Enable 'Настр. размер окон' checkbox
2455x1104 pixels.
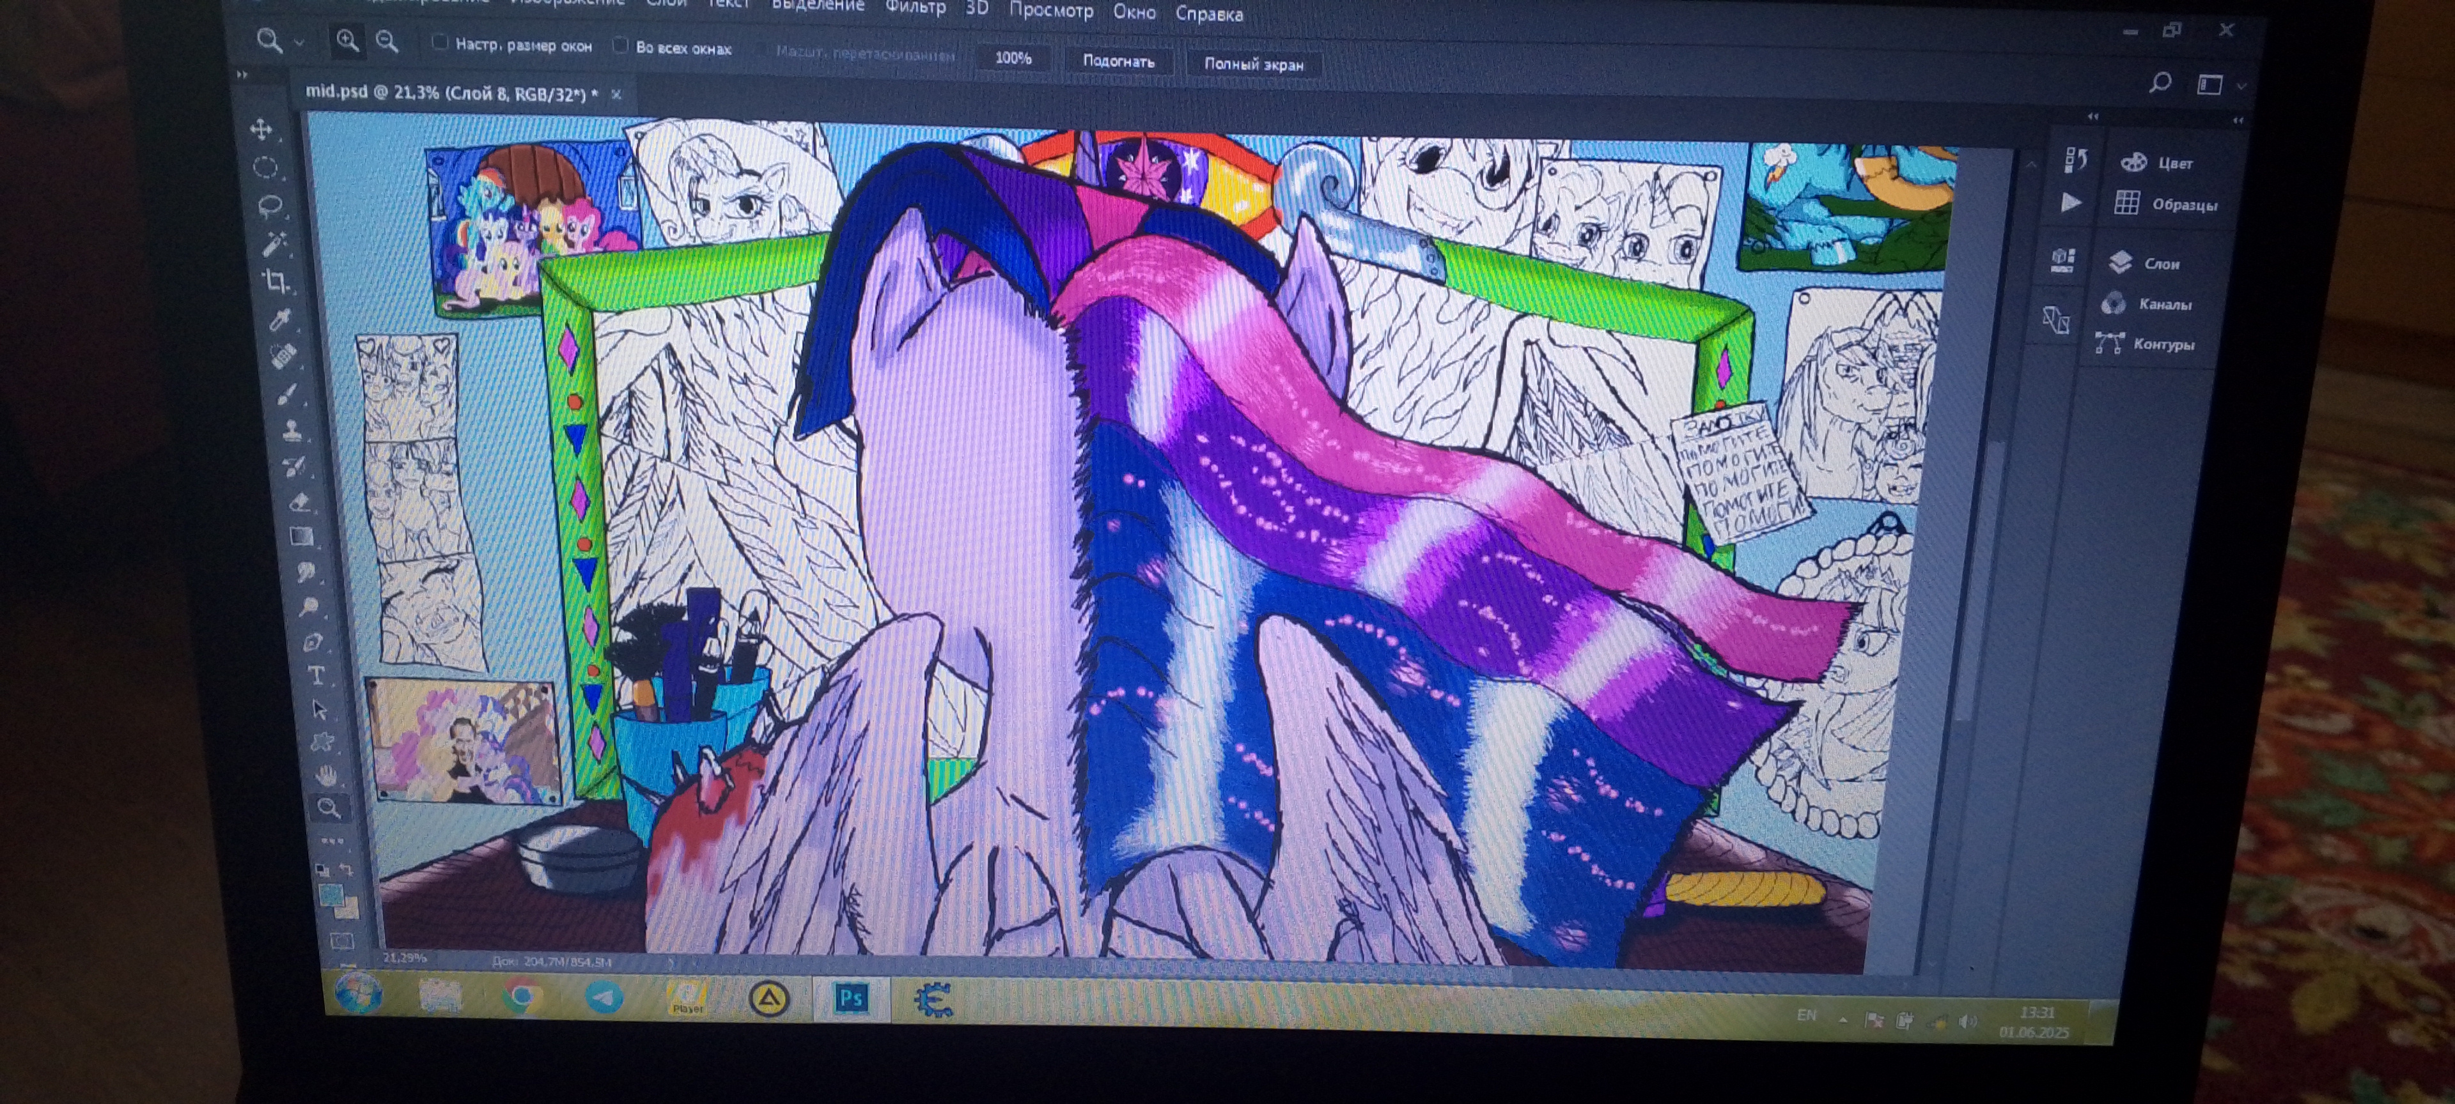(x=439, y=43)
